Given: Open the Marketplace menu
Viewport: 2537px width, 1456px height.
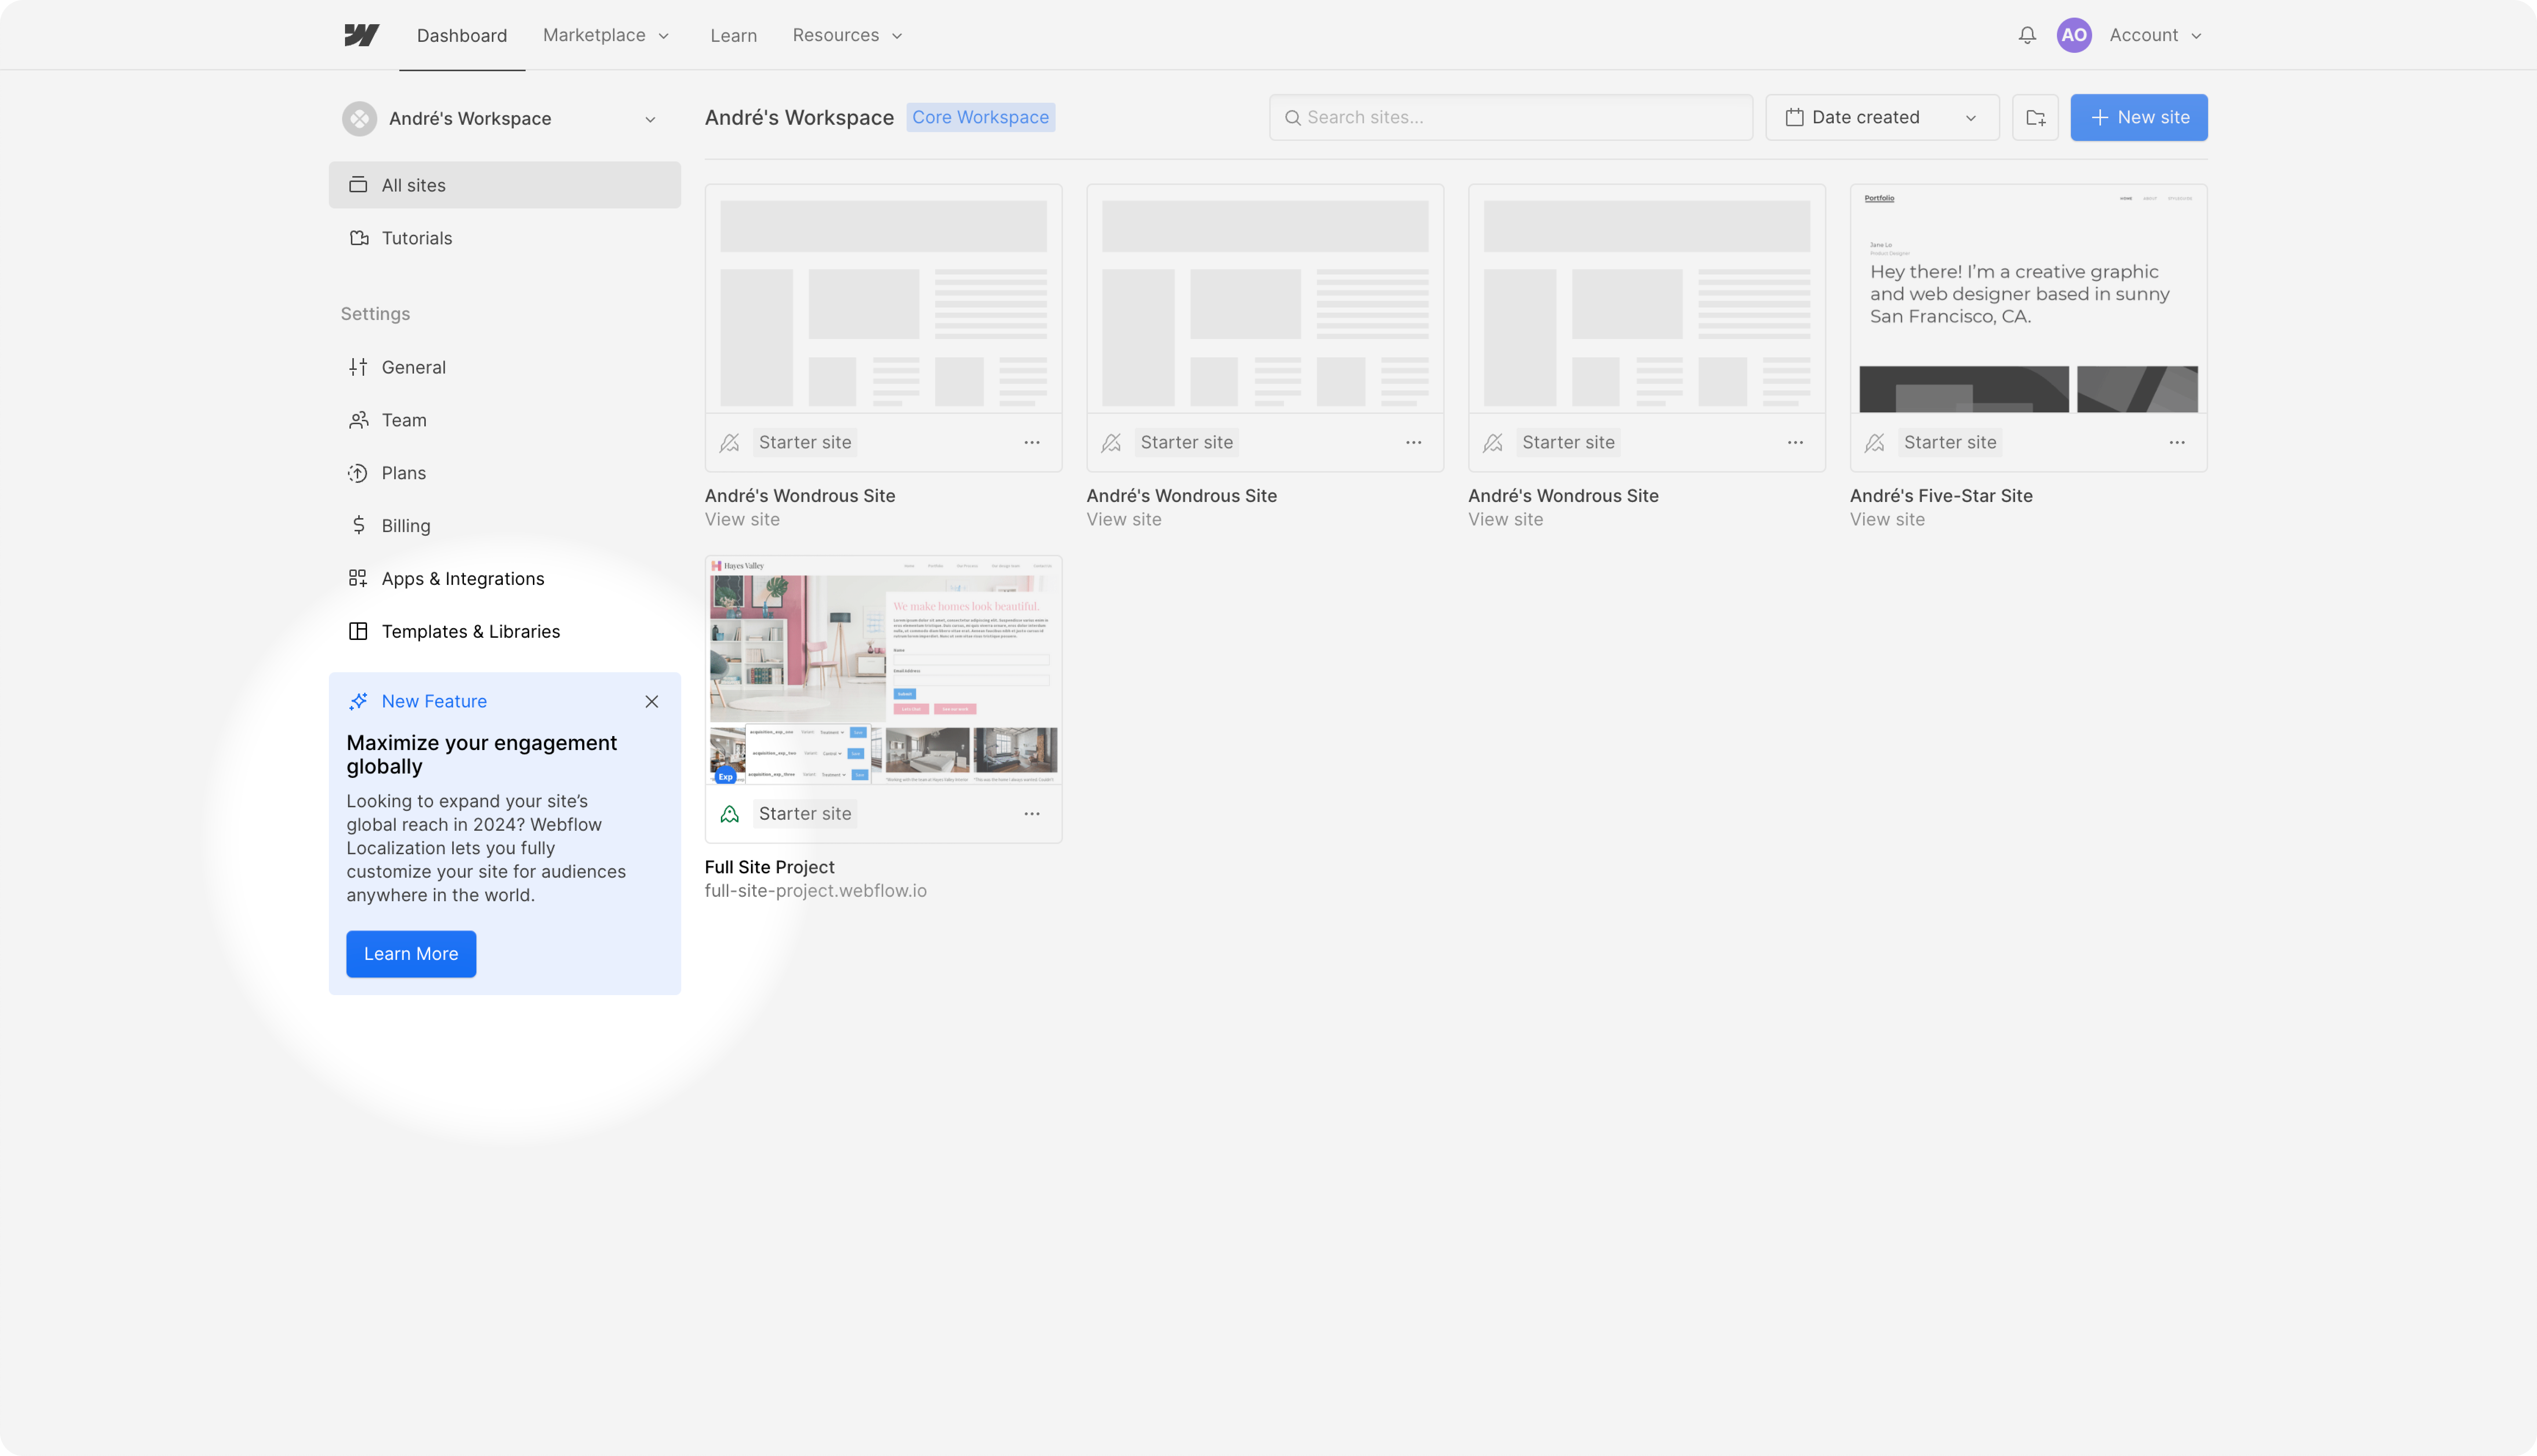Looking at the screenshot, I should (x=604, y=35).
